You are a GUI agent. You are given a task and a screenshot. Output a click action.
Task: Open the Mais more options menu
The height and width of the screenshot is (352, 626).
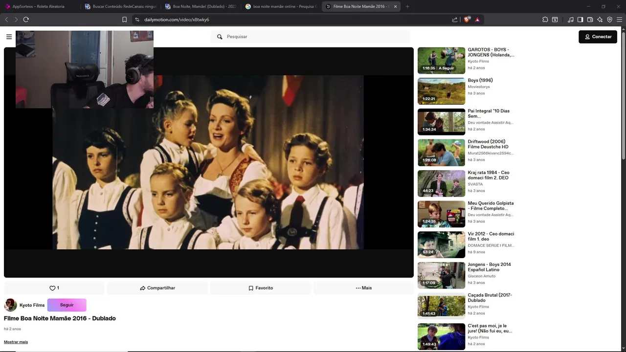coord(364,288)
